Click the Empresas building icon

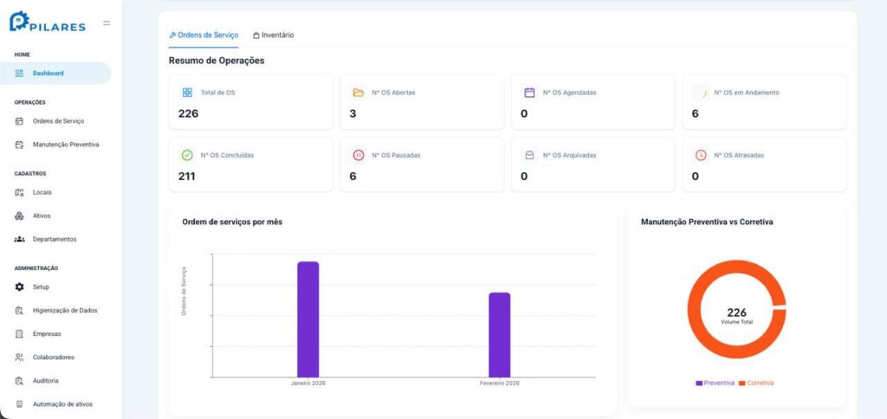point(19,333)
